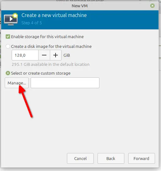Screen dimensions: 161x171
Task: Click the Step 4 of 5 label
Action: [x=32, y=23]
